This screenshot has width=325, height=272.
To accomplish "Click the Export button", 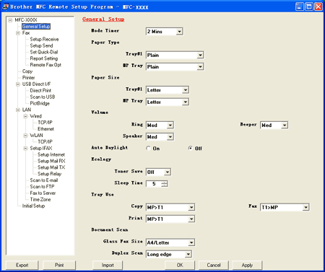I will coord(22,266).
